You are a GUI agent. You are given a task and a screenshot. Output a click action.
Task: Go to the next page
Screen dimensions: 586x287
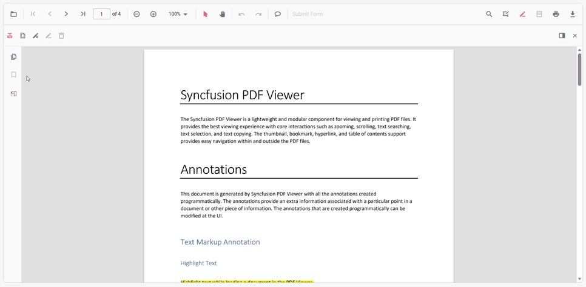click(x=66, y=14)
